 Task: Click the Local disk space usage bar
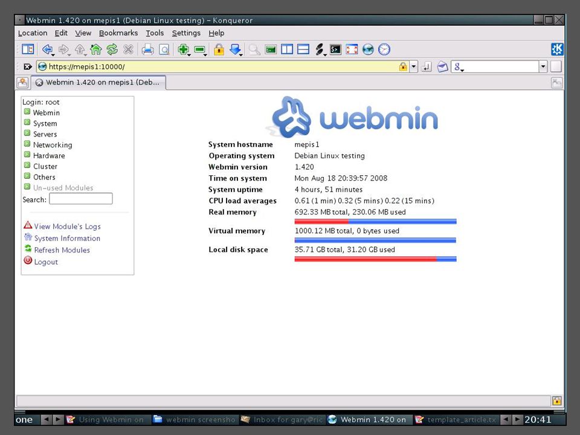tap(375, 259)
